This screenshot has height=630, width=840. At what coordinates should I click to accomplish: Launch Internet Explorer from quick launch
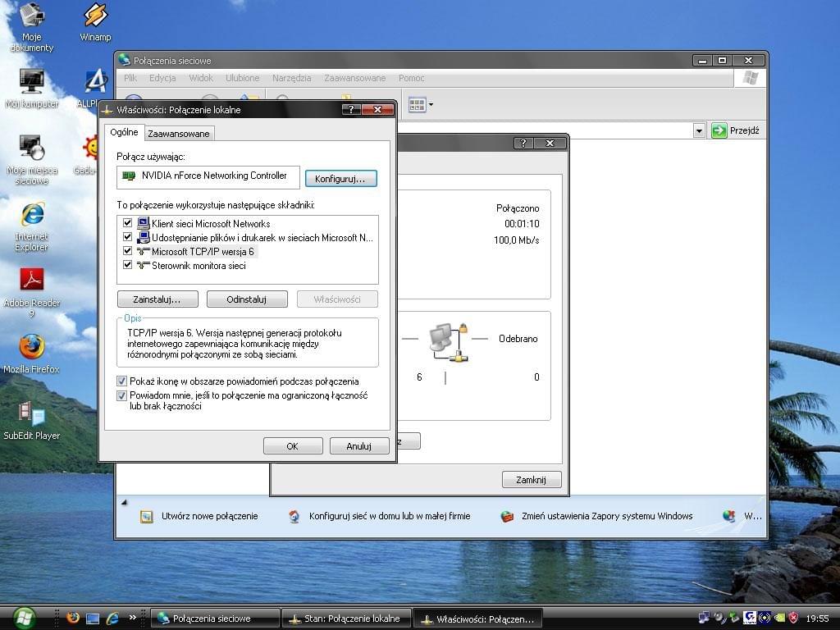(112, 619)
